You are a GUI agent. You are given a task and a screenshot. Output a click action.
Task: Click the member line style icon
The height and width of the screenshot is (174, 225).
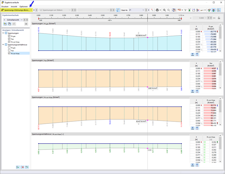click(202, 10)
